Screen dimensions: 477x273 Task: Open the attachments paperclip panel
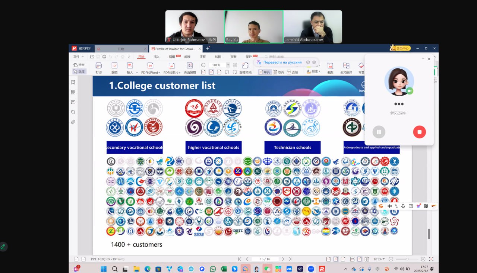pos(73,122)
